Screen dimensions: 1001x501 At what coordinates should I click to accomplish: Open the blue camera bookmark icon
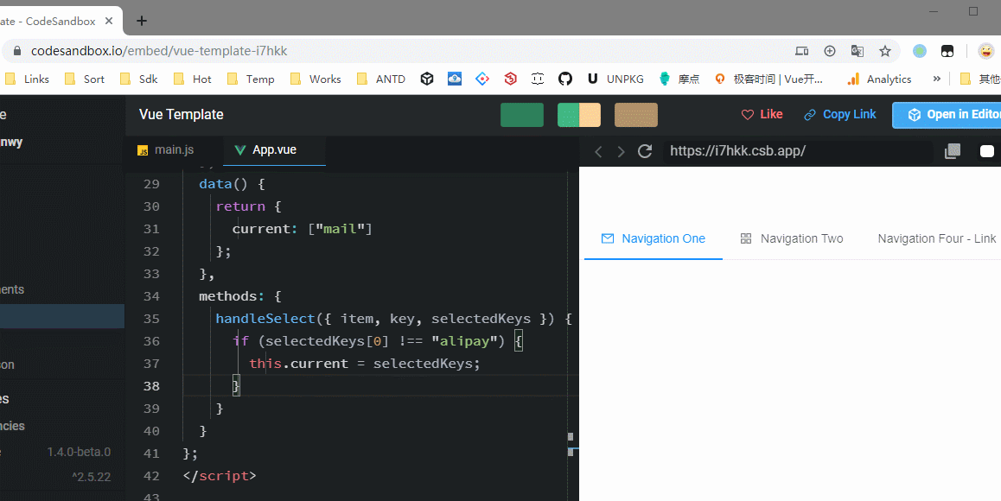(x=455, y=79)
